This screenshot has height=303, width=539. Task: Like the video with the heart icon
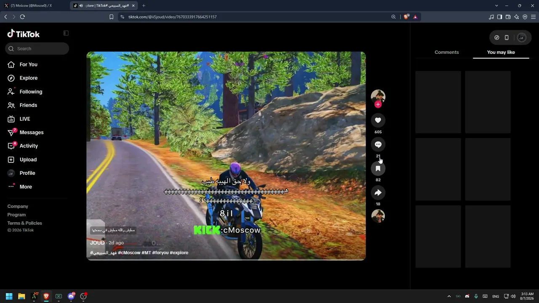click(378, 120)
